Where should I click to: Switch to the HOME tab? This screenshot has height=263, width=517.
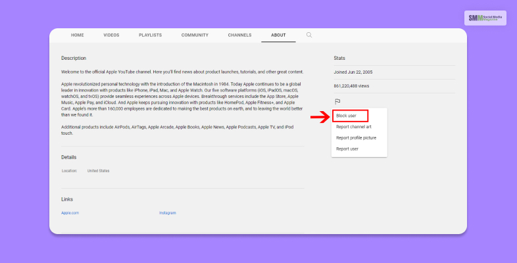click(78, 35)
